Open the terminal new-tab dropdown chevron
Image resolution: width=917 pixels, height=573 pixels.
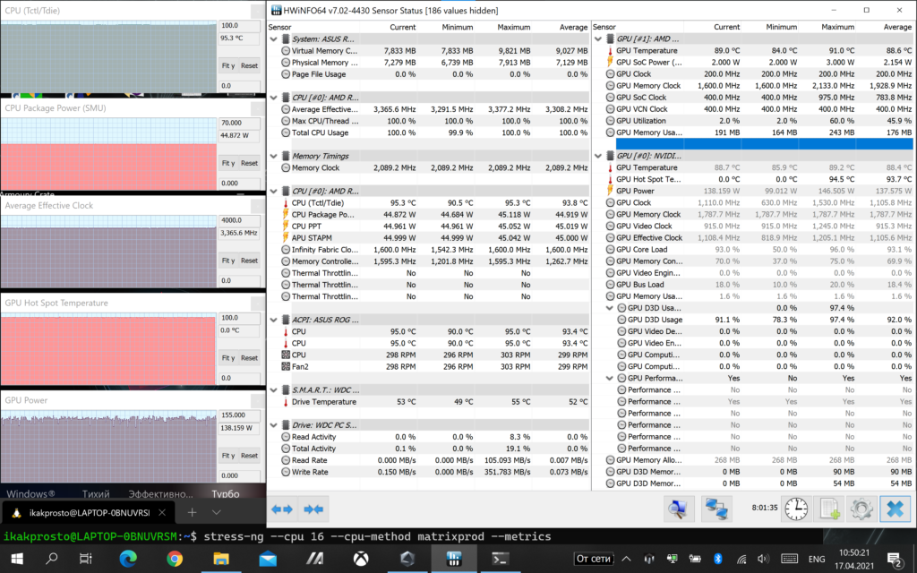[x=217, y=513]
